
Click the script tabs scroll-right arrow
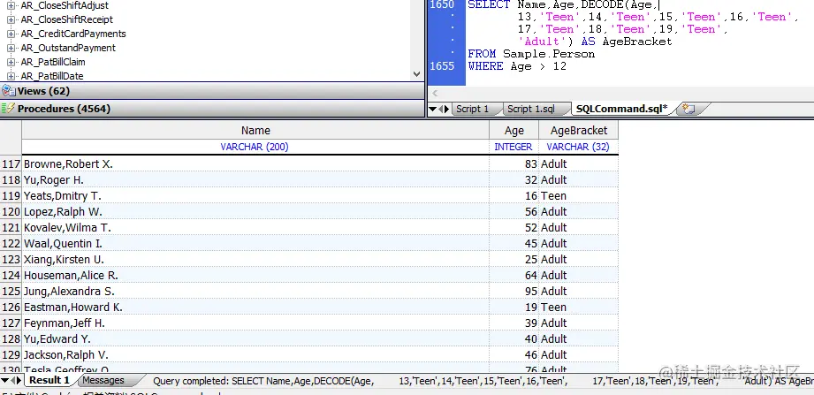pyautogui.click(x=447, y=109)
